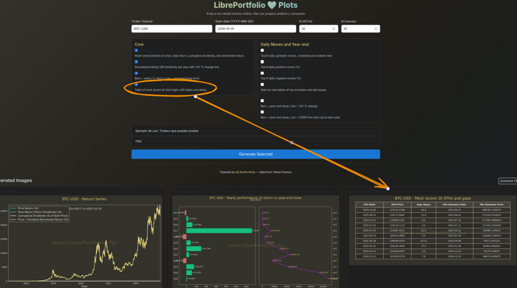Click the Ticker (Yahoo) input field
This screenshot has height=288, width=517.
[x=171, y=29]
